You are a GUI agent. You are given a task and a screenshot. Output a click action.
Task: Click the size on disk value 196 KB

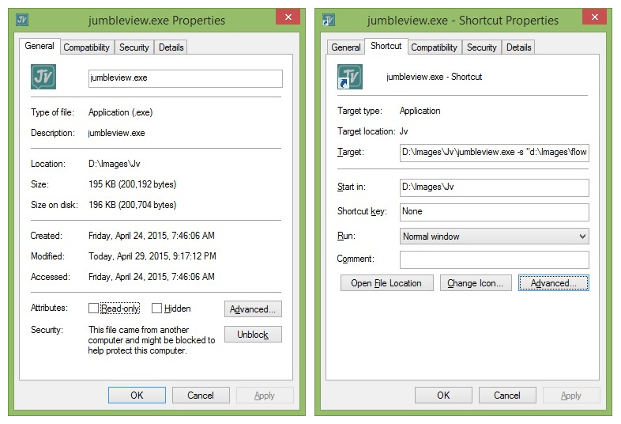(x=132, y=205)
